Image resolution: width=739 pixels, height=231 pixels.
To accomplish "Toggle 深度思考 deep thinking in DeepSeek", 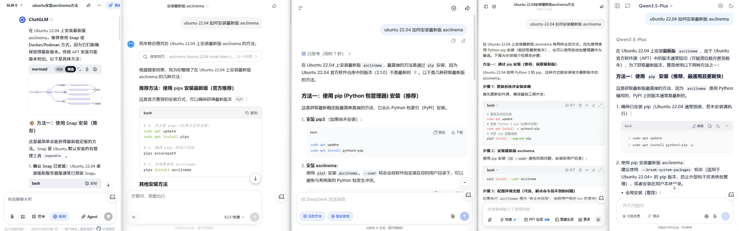I will 312,217.
